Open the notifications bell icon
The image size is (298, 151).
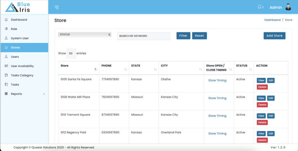[259, 7]
